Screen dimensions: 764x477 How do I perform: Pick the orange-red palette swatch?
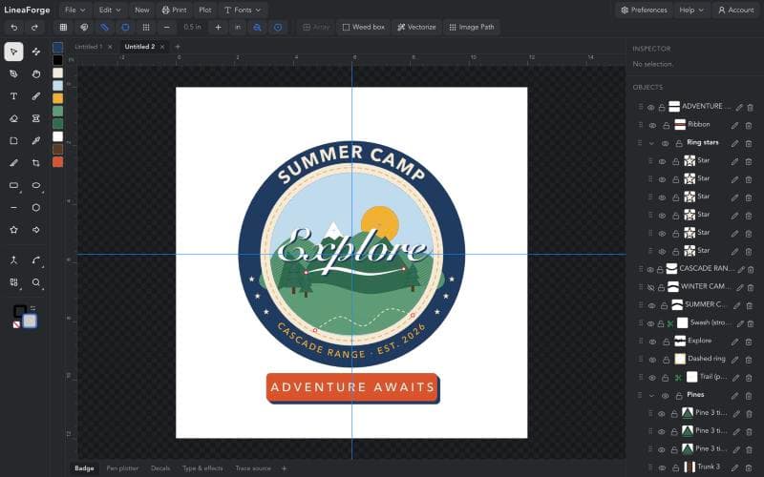[x=57, y=162]
